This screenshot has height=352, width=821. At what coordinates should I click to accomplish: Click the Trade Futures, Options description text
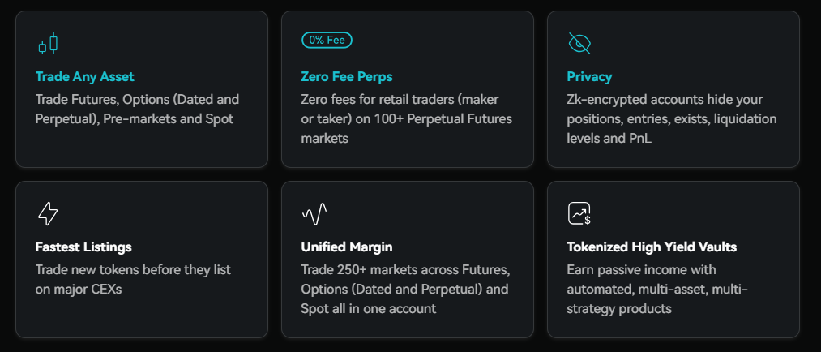pyautogui.click(x=138, y=109)
